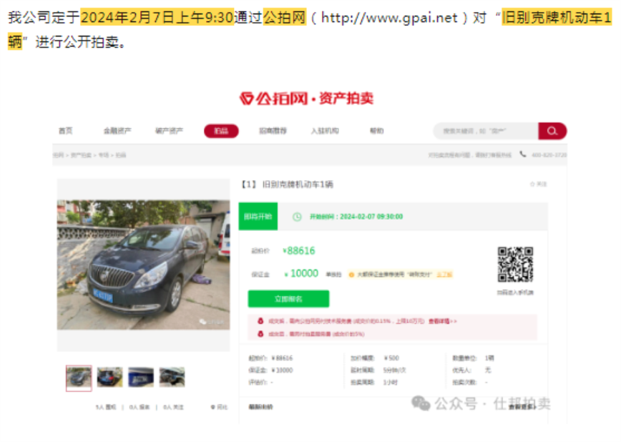Click the 查看更多 link at bottom right
This screenshot has height=442, width=621.
[522, 407]
